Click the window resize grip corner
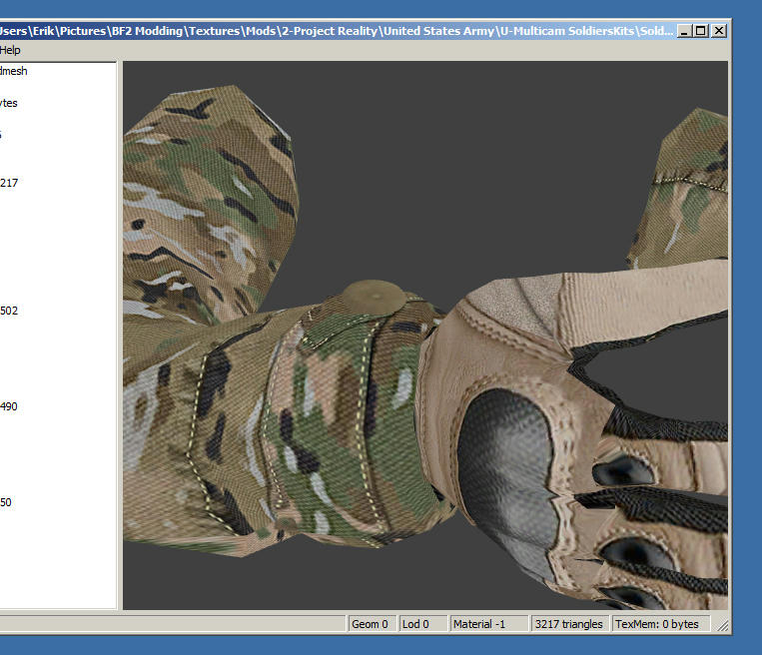Image resolution: width=762 pixels, height=655 pixels. click(723, 626)
